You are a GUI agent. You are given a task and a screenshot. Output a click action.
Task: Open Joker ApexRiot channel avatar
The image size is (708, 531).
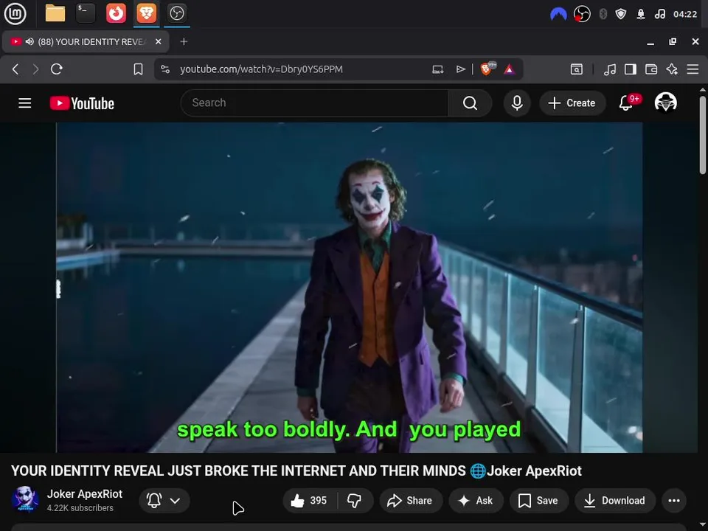(x=25, y=500)
